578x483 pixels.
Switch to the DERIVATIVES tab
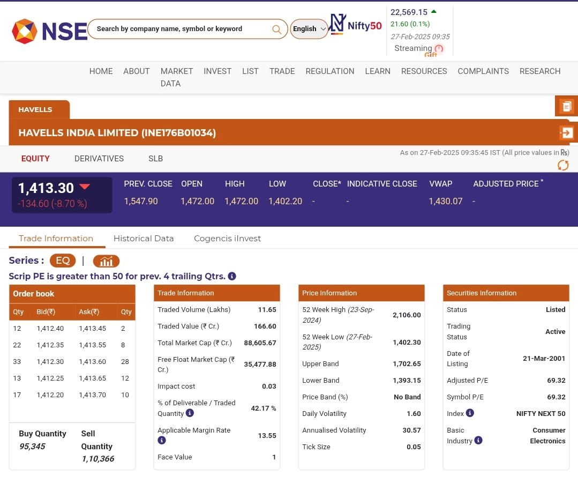(x=99, y=159)
